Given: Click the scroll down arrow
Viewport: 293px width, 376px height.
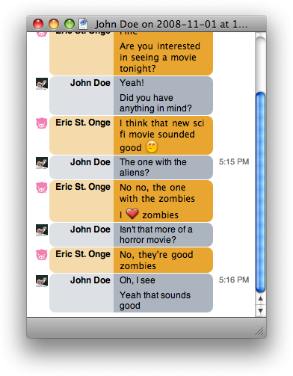Looking at the screenshot, I should coord(260,310).
